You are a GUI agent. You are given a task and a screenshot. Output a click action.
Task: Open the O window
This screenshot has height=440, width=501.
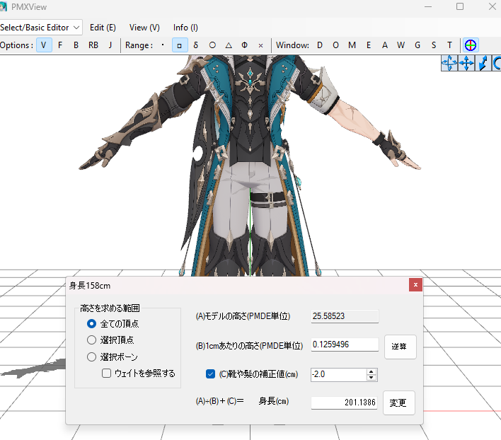pos(335,45)
